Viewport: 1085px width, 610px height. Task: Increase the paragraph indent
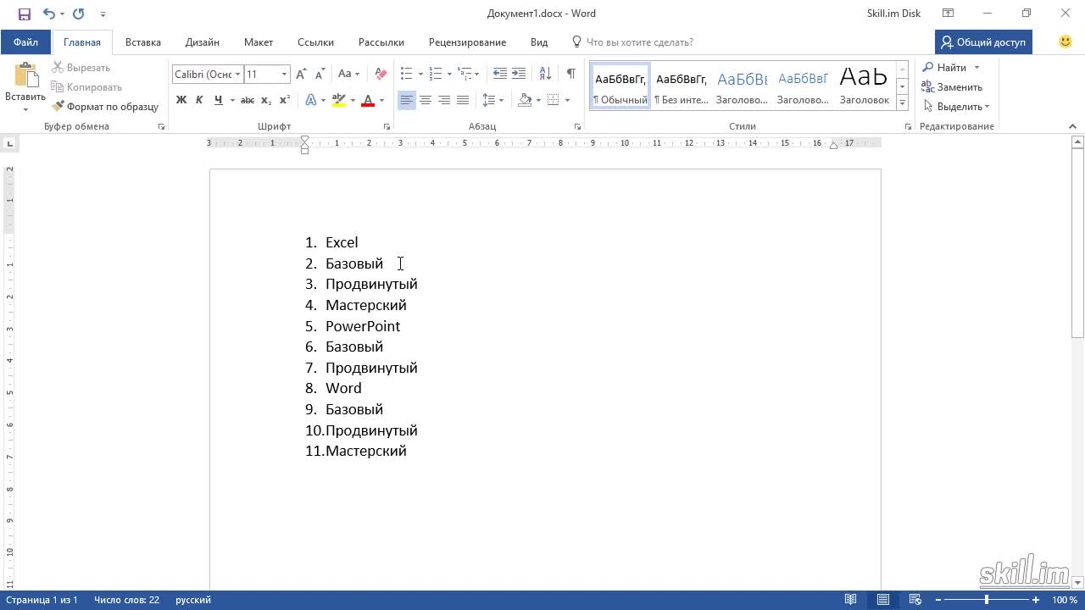point(519,75)
